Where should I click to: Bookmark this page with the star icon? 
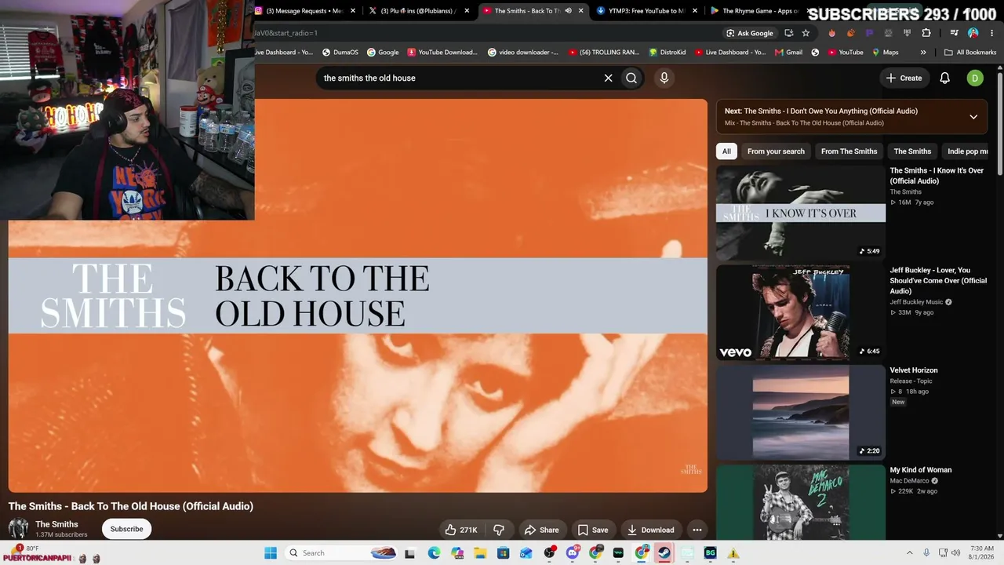806,33
